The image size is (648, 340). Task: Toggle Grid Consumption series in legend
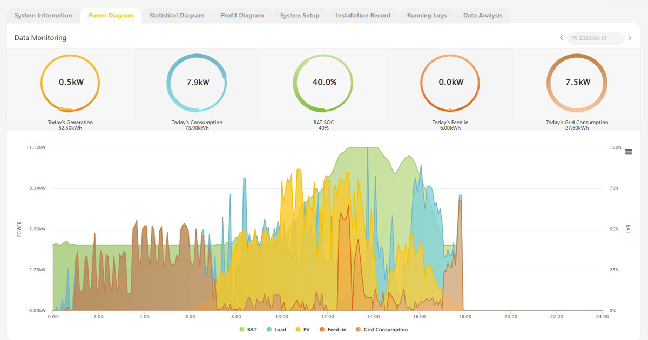coord(381,329)
